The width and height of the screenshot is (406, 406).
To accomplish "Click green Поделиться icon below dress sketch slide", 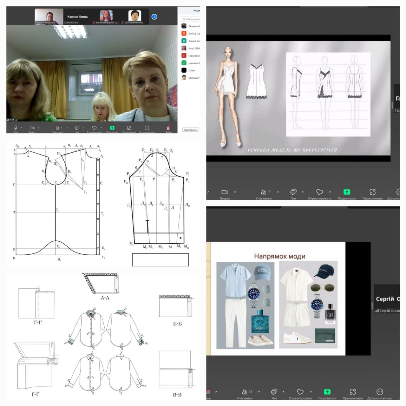I will click(347, 192).
